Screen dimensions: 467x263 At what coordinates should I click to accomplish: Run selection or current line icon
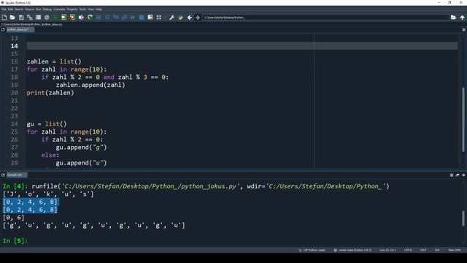coord(81,18)
